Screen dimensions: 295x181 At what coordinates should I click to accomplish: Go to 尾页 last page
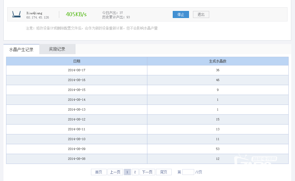164,172
